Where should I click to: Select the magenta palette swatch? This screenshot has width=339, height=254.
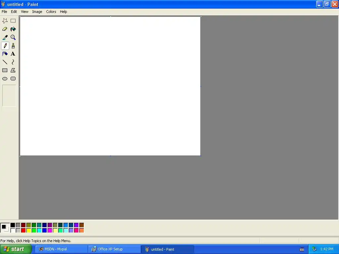(50, 231)
